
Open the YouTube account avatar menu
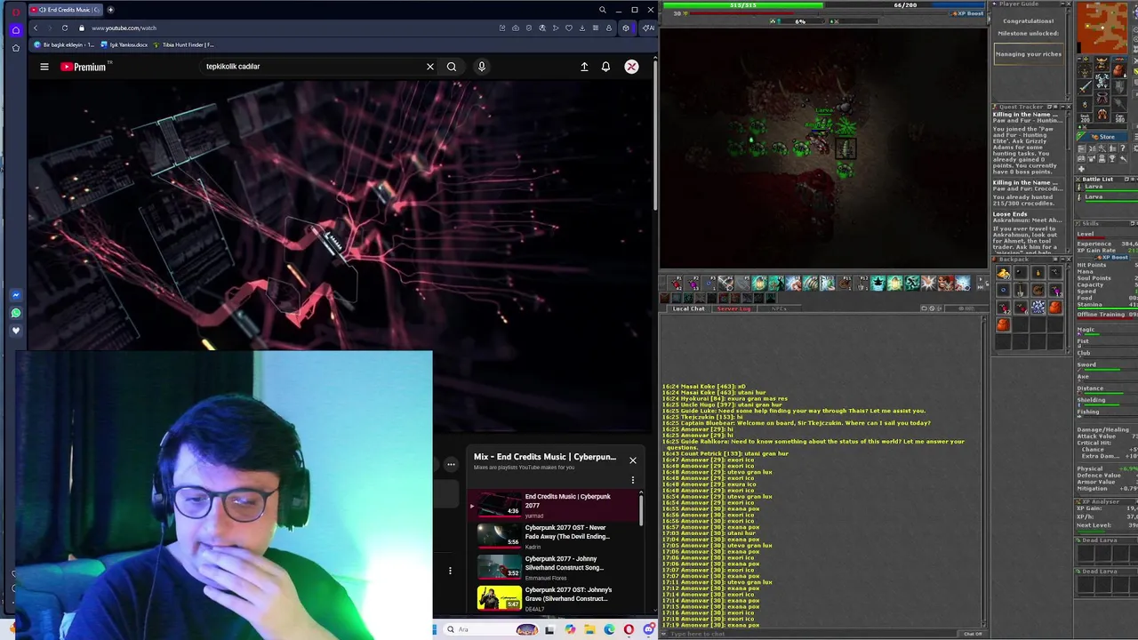click(x=631, y=67)
